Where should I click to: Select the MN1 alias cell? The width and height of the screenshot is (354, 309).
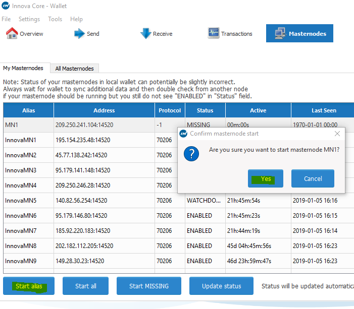[28, 125]
